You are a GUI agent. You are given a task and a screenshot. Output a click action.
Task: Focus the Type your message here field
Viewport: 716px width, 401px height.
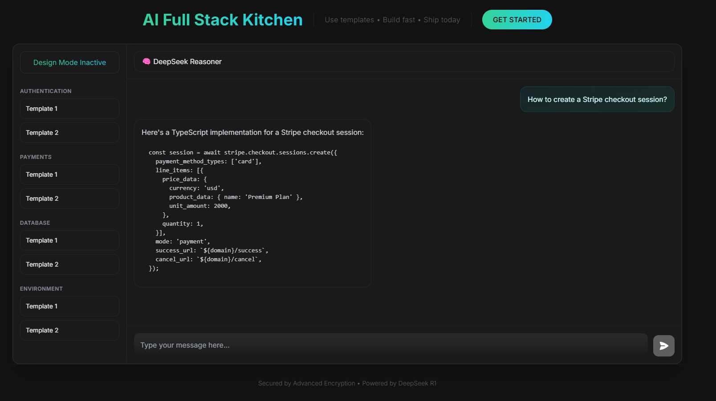pyautogui.click(x=390, y=345)
